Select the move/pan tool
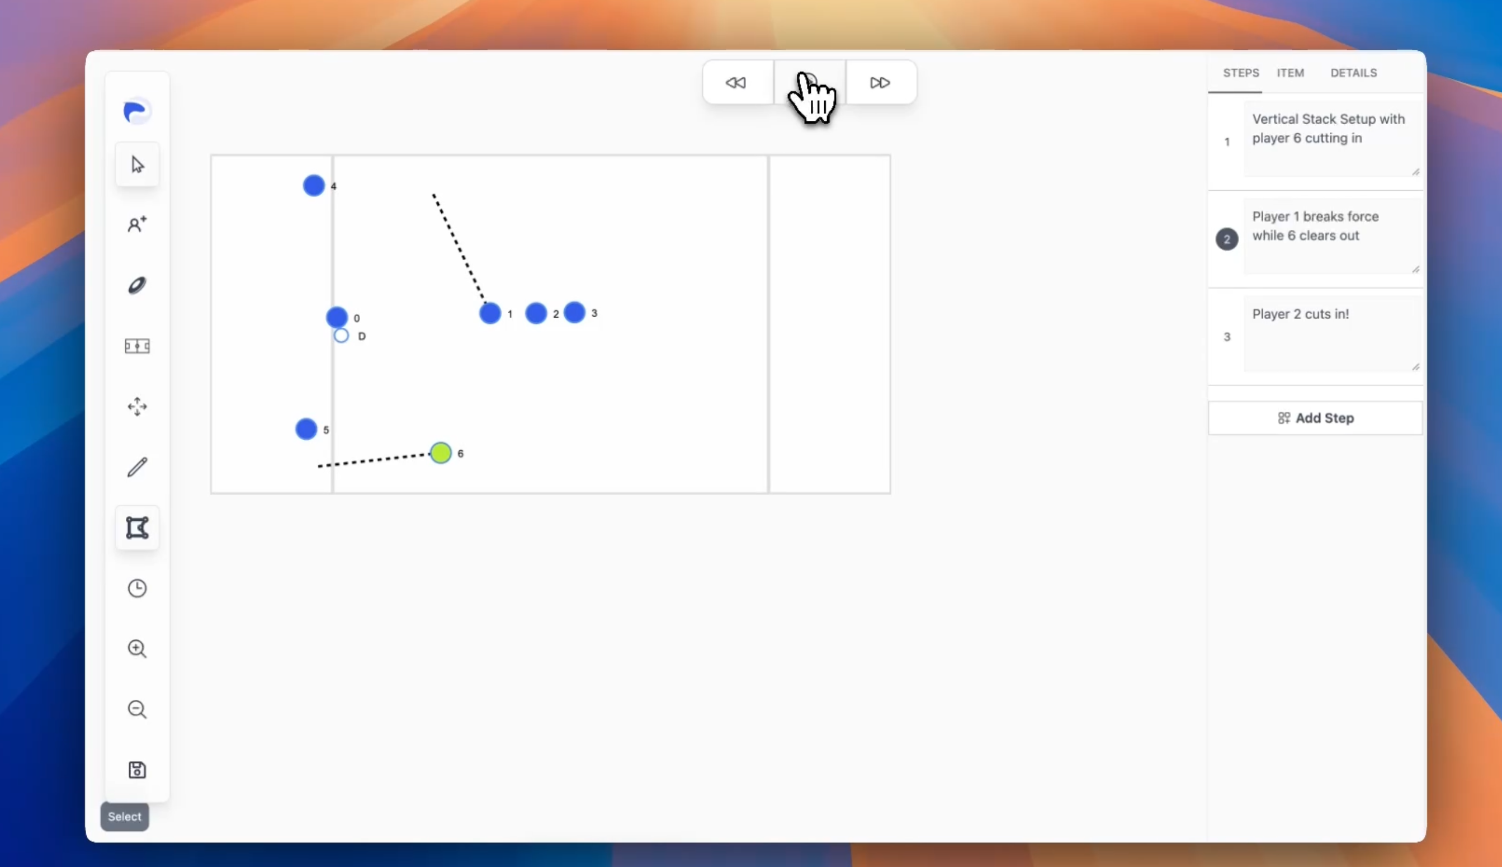The height and width of the screenshot is (867, 1502). click(x=136, y=407)
